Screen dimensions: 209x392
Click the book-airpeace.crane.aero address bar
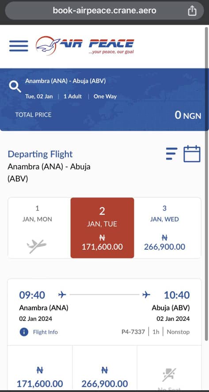(104, 11)
